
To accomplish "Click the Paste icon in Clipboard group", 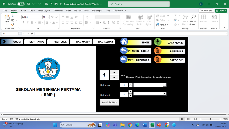I will click(x=7, y=18).
